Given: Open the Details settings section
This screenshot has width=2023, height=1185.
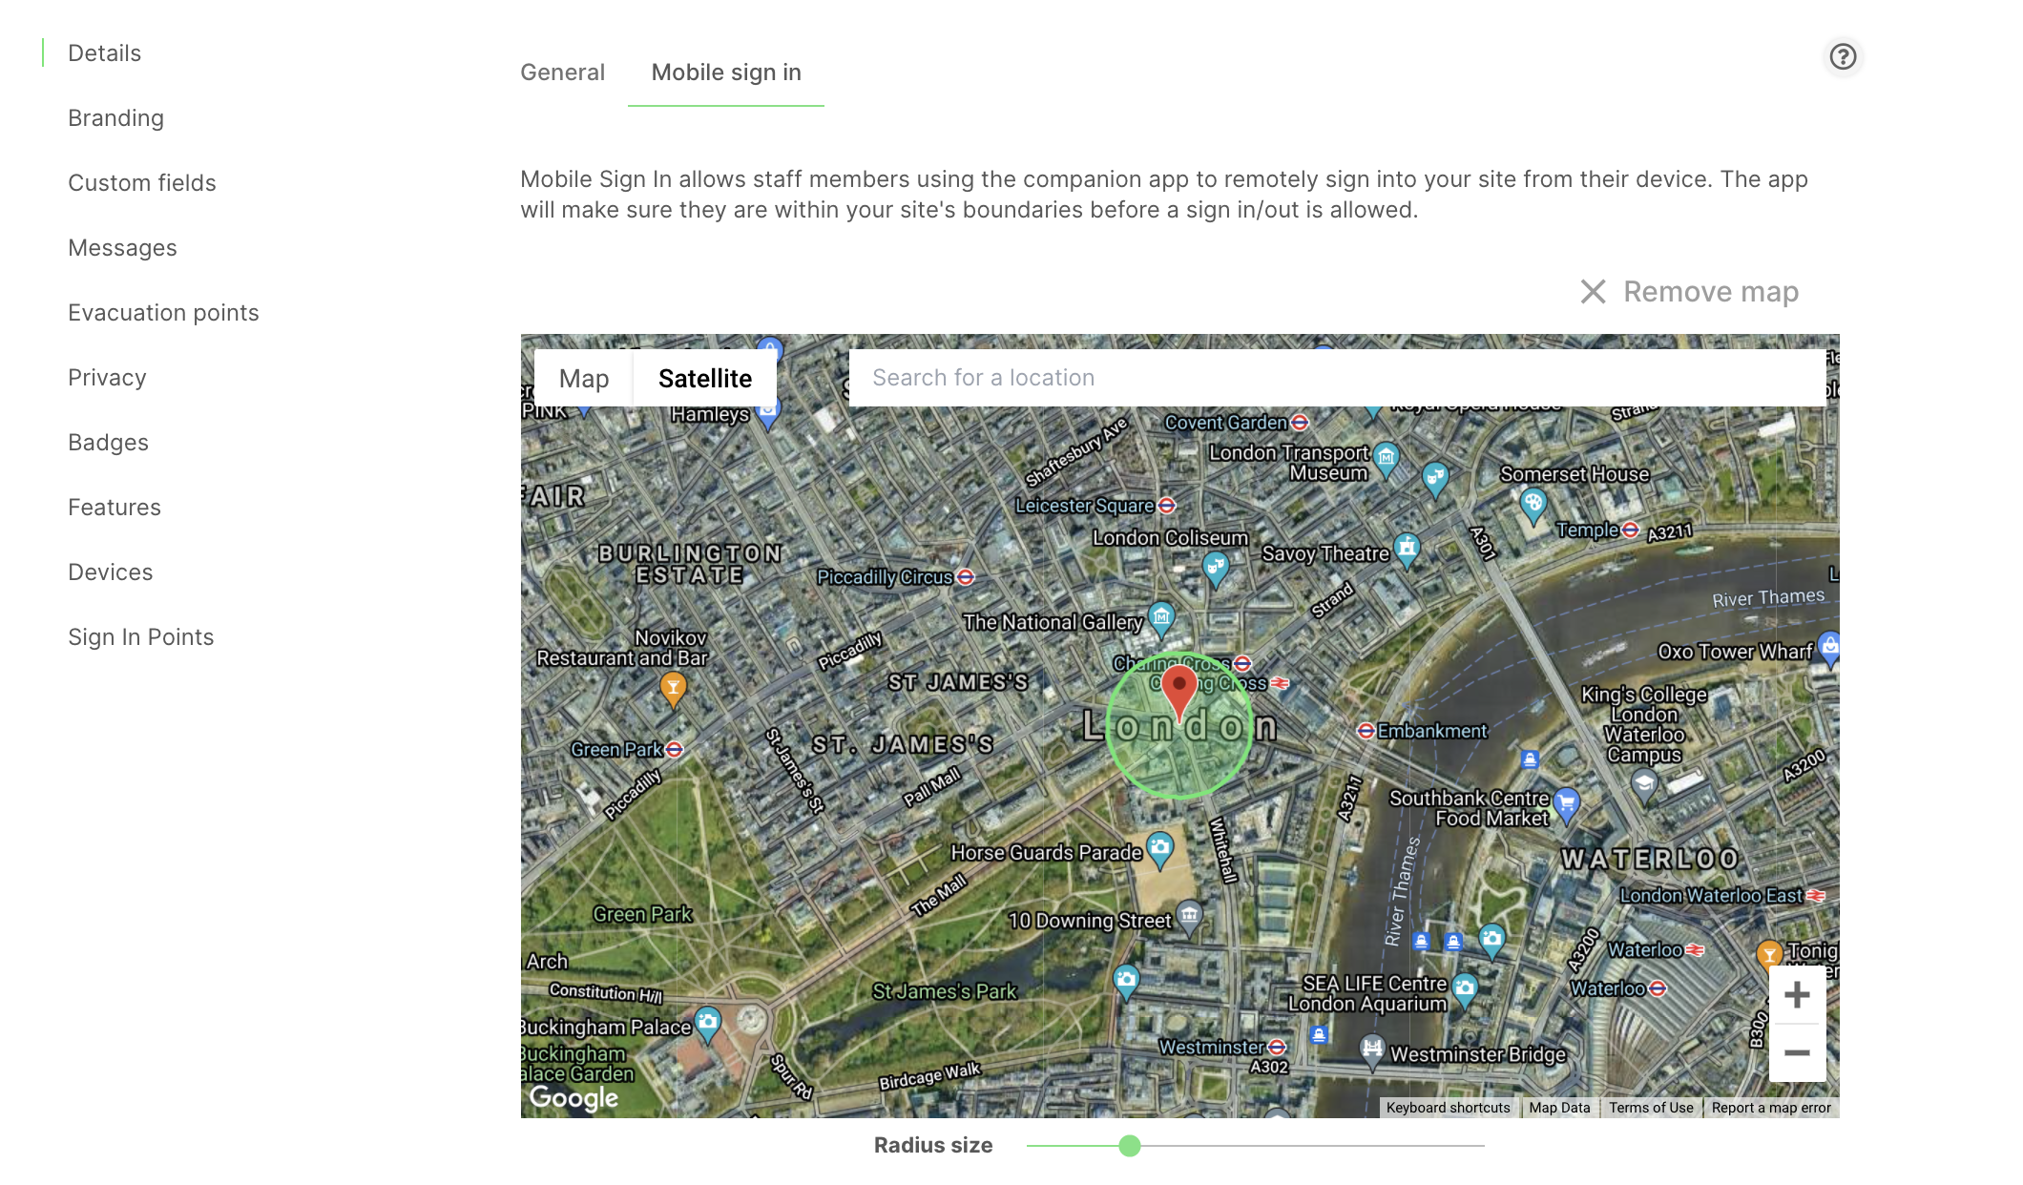Looking at the screenshot, I should pos(104,52).
